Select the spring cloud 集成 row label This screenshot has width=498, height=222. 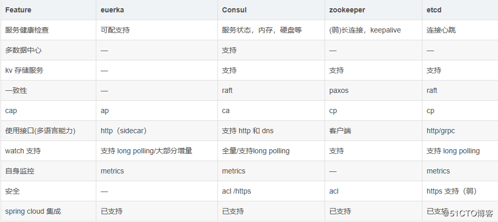pyautogui.click(x=33, y=211)
